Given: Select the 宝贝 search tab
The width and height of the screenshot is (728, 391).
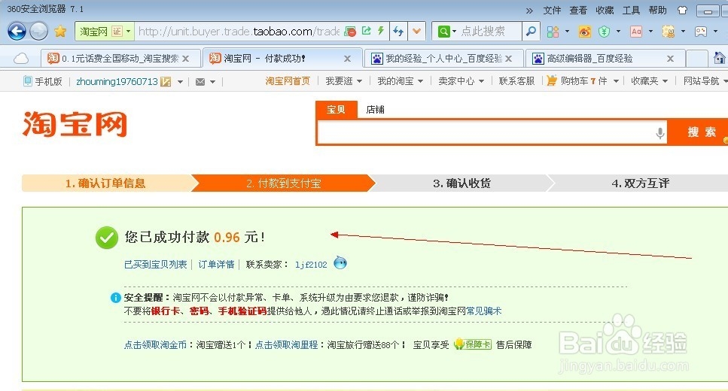Looking at the screenshot, I should coord(336,110).
